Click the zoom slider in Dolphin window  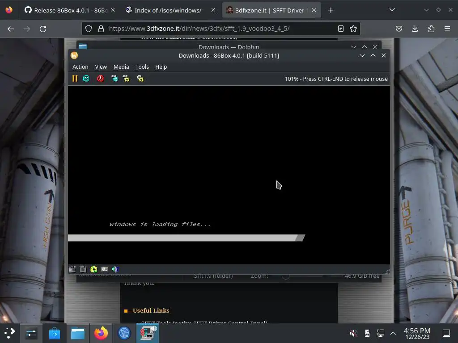[302, 276]
